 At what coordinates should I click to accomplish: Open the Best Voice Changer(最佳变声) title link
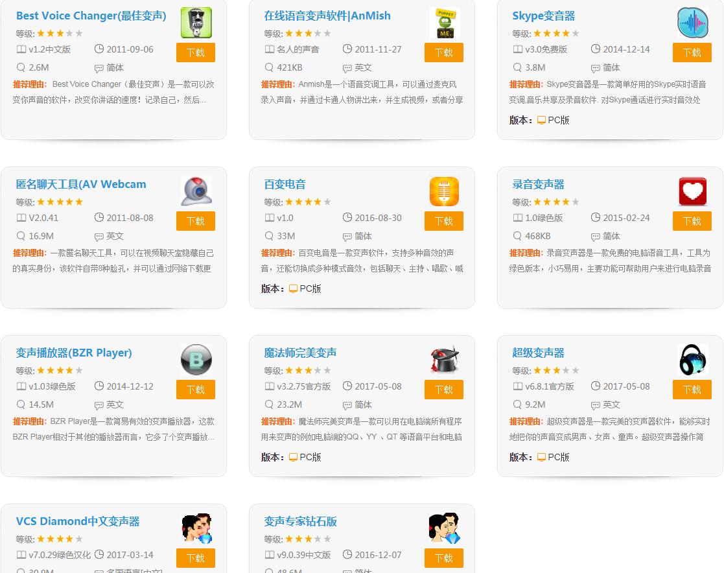coord(91,16)
